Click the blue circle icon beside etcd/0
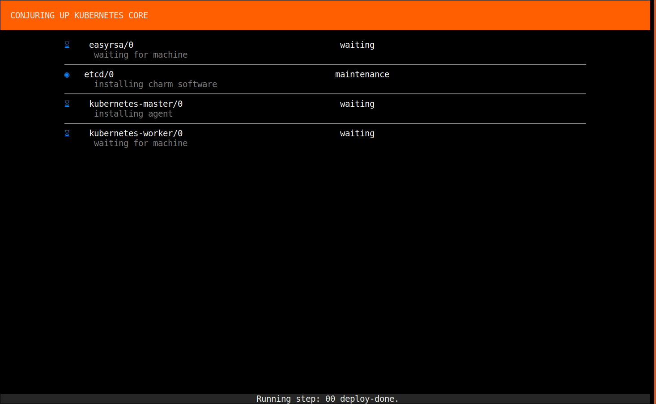 67,75
